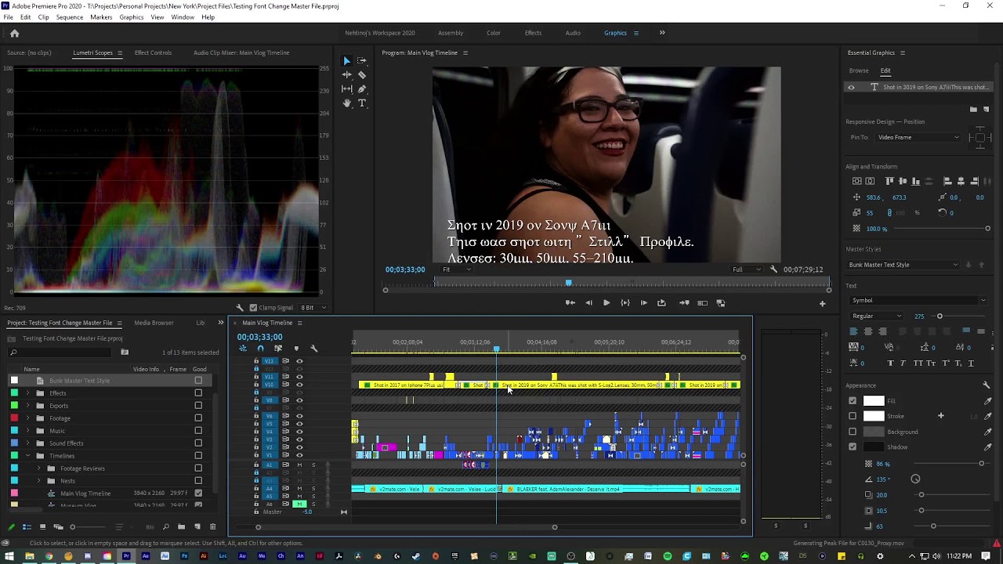
Task: Open the Home screen icon
Action: click(x=14, y=33)
